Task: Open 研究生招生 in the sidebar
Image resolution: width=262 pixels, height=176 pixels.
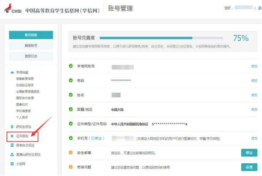Action: click(x=24, y=127)
